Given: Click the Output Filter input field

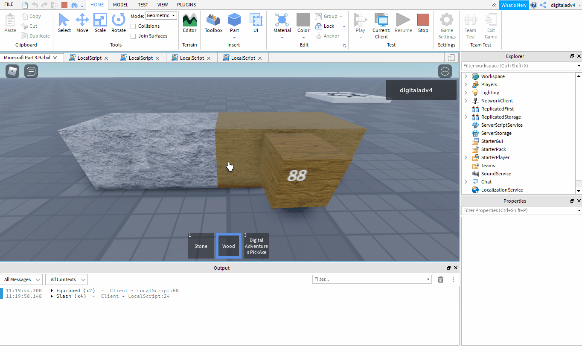Looking at the screenshot, I should click(x=372, y=279).
